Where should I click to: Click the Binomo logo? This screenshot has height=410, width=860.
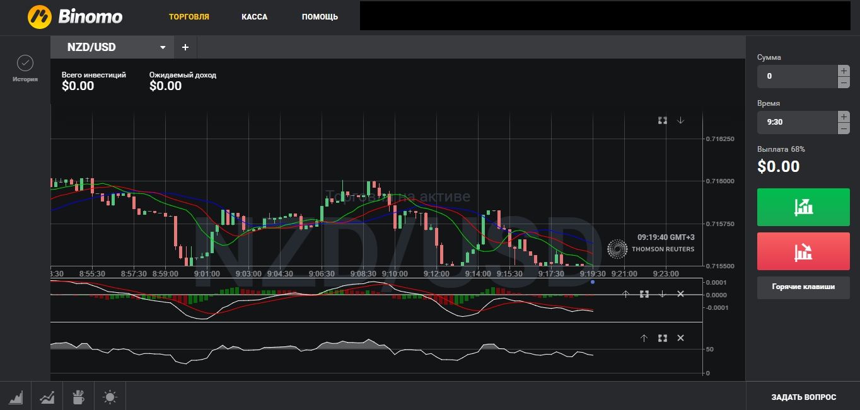click(75, 16)
